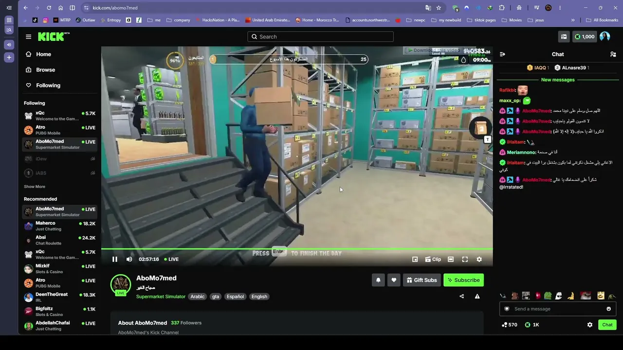
Task: Open the chat identity shield icon
Action: click(x=507, y=309)
